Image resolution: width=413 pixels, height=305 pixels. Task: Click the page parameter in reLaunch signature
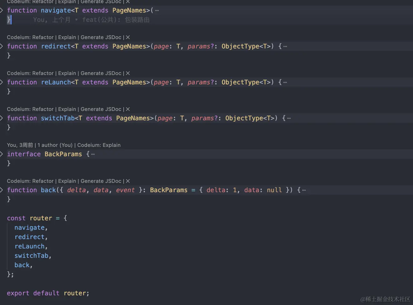coord(161,82)
